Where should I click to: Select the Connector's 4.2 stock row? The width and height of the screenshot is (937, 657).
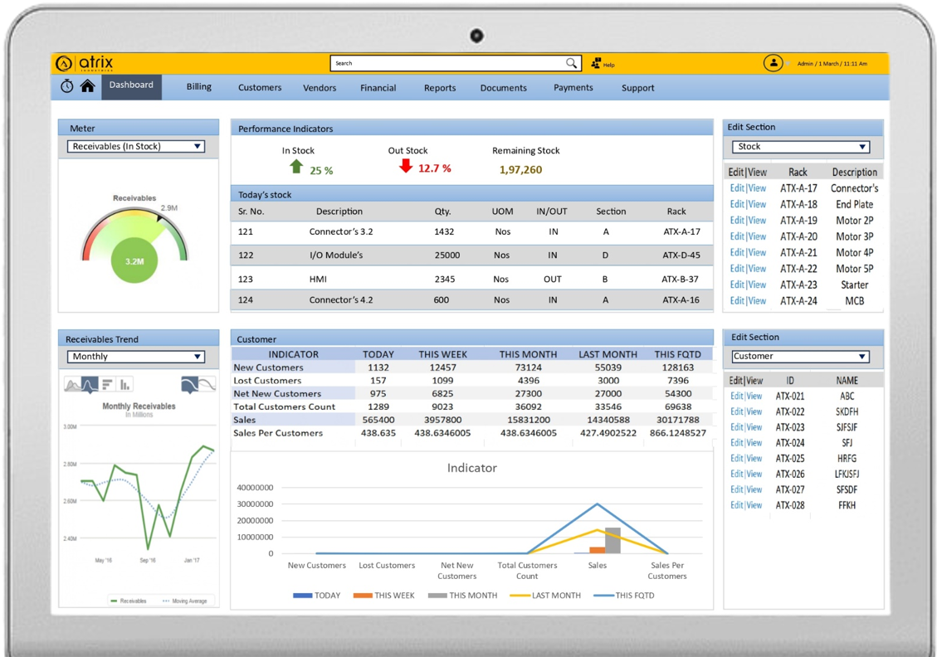pyautogui.click(x=472, y=299)
